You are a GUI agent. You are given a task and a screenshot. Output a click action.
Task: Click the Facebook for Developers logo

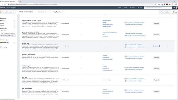[x=8, y=8]
